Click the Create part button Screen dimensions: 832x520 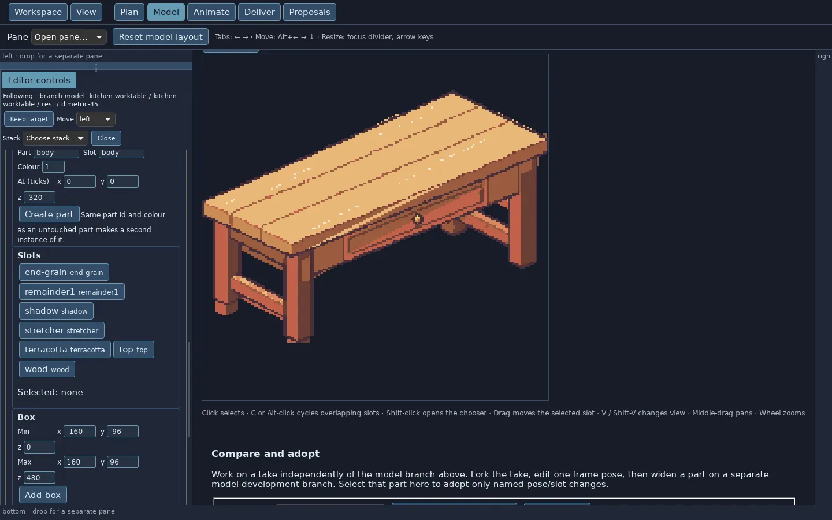(x=49, y=214)
